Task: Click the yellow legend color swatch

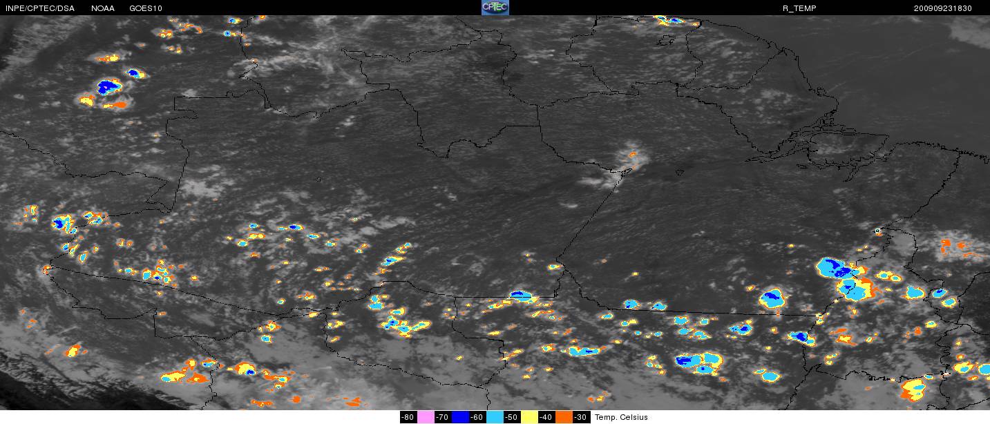Action: tap(529, 417)
